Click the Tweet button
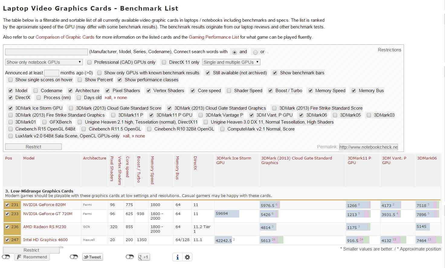The width and height of the screenshot is (445, 268). [x=92, y=257]
